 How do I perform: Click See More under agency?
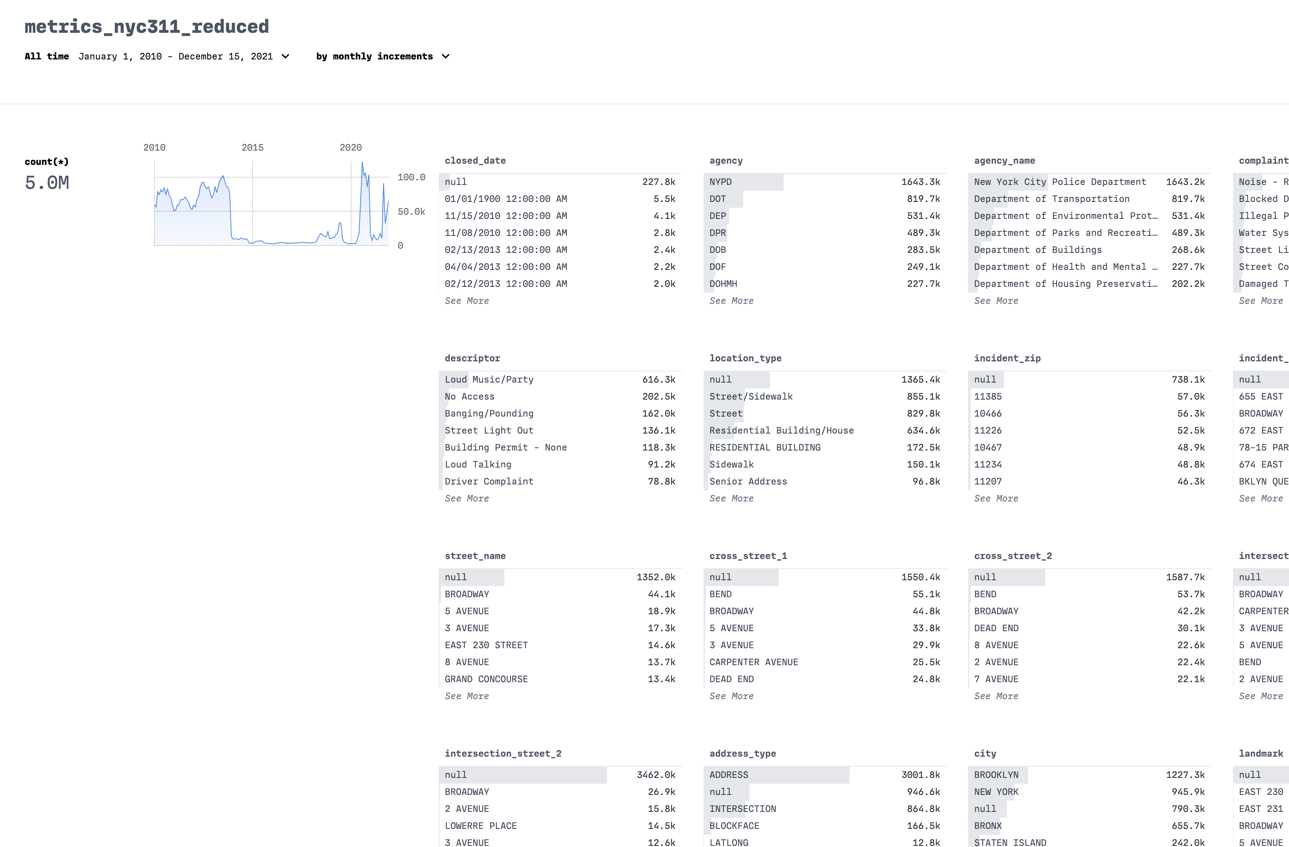tap(731, 301)
